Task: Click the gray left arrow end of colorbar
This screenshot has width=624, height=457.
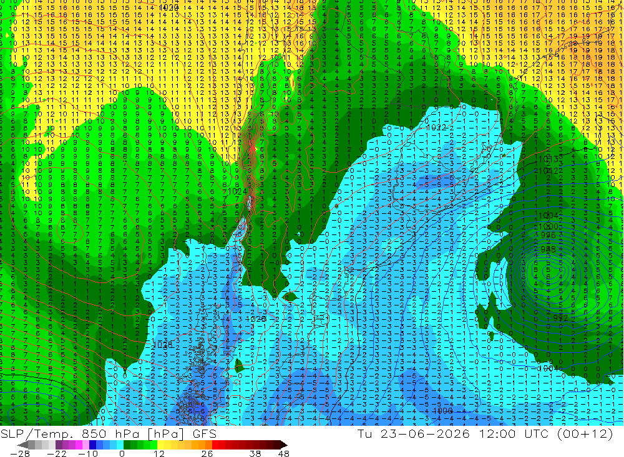Action: [x=22, y=445]
